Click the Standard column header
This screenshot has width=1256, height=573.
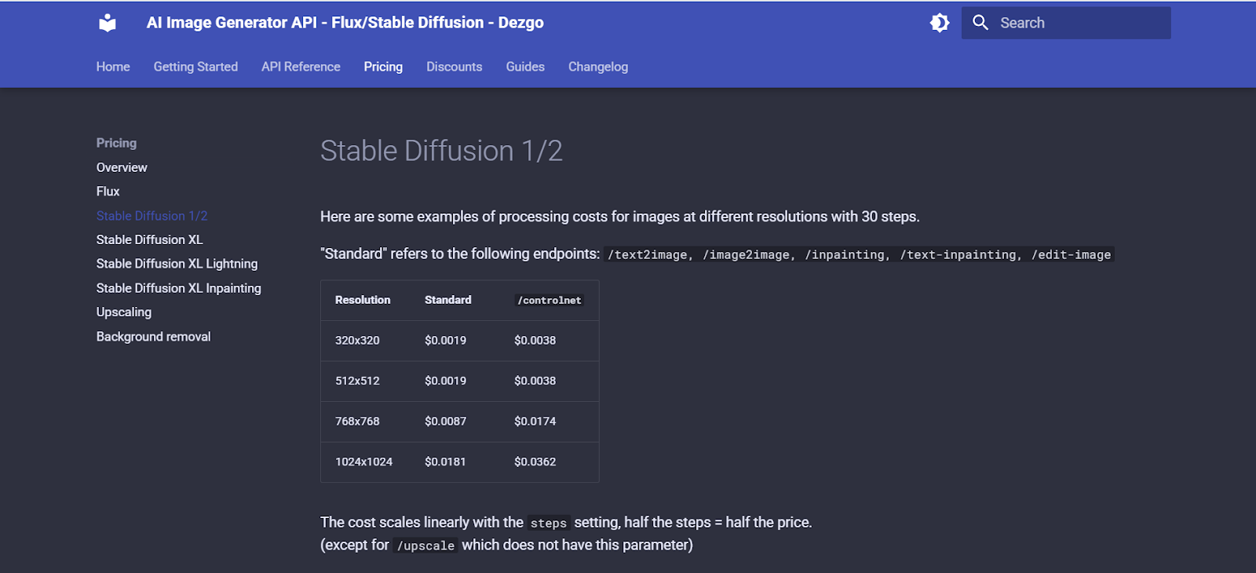447,300
